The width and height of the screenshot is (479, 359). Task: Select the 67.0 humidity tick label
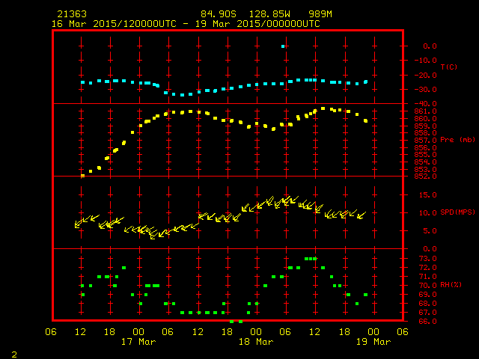point(427,313)
